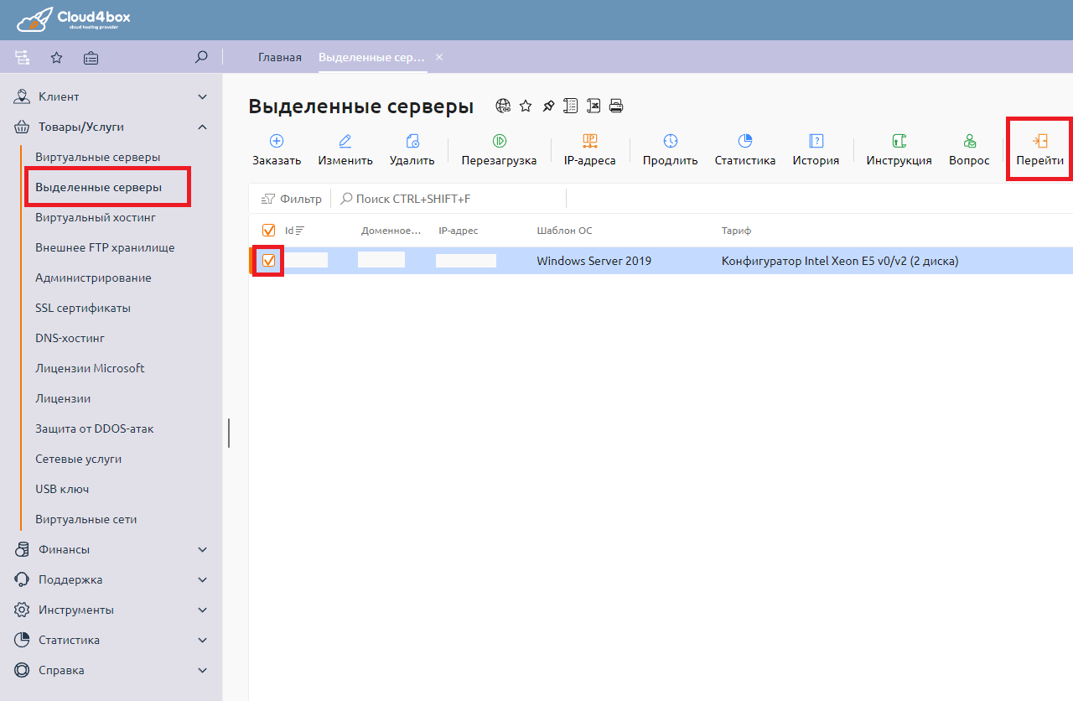Viewport: 1073px width, 701px height.
Task: Select the Выделенные сер... tab
Action: 371,58
